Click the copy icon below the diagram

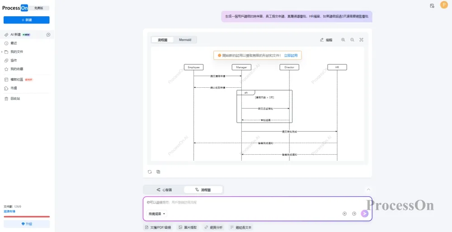tap(158, 172)
